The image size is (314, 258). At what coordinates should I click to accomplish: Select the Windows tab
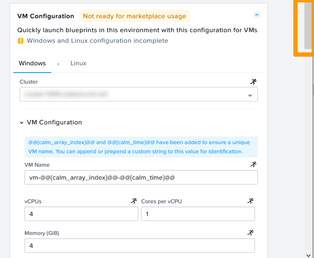[32, 63]
